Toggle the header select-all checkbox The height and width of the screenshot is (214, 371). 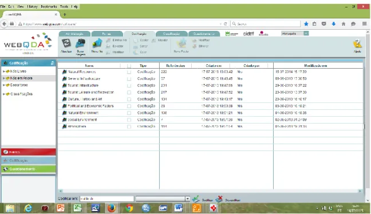pos(129,66)
